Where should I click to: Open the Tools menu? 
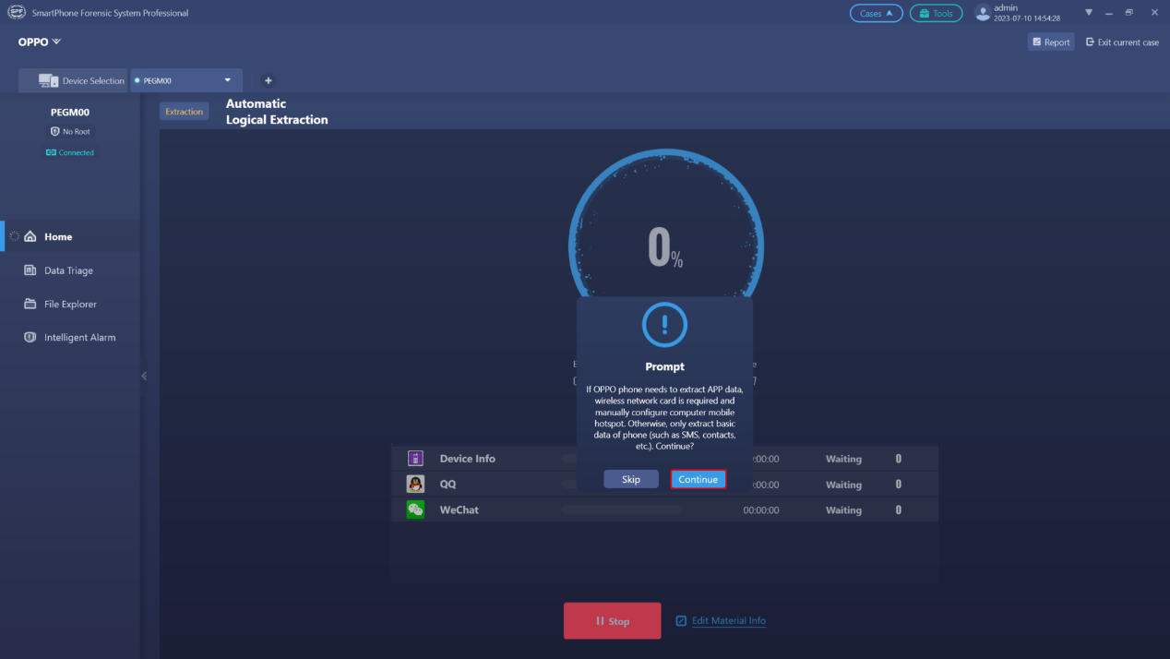pyautogui.click(x=936, y=14)
